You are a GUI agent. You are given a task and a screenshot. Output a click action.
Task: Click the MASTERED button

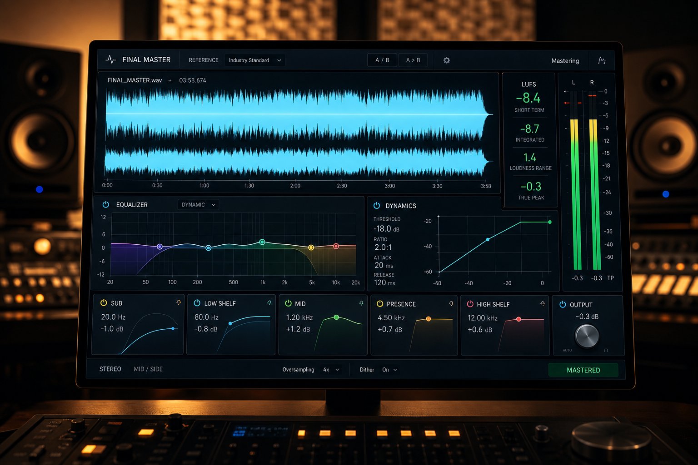[583, 370]
